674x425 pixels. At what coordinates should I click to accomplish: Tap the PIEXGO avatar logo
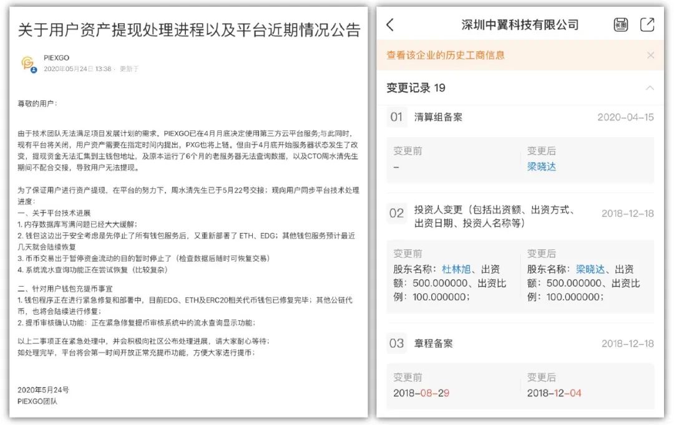point(28,64)
